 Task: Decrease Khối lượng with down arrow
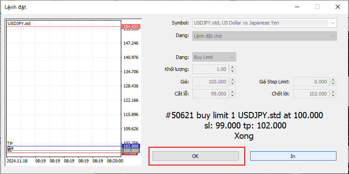(x=232, y=71)
